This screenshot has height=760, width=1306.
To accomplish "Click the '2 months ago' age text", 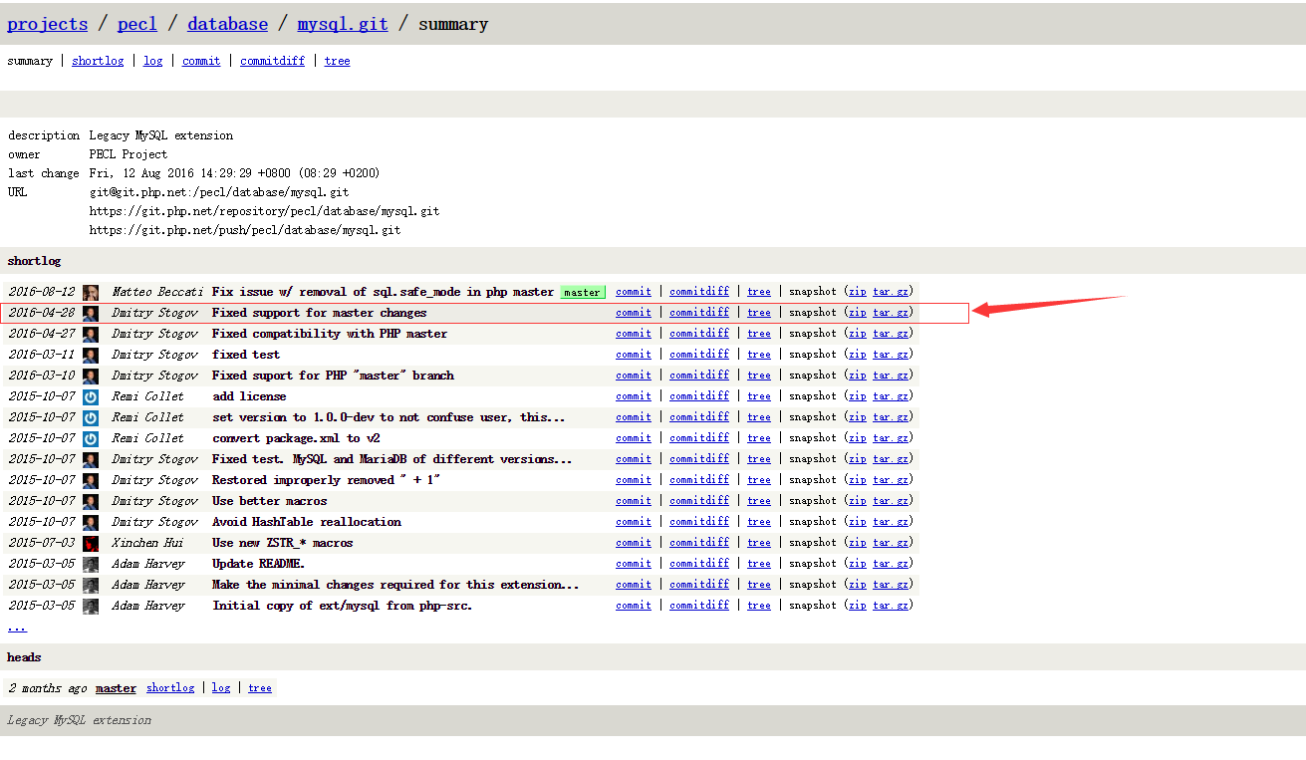I will pos(48,688).
